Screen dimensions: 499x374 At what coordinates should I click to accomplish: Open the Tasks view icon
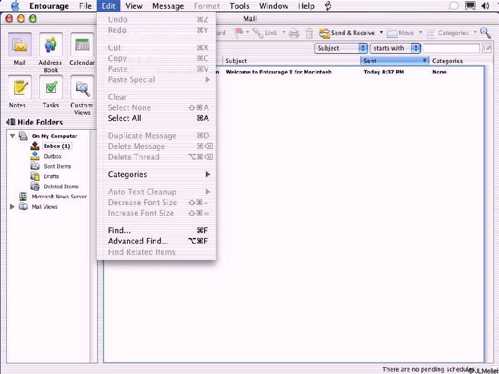(x=51, y=87)
